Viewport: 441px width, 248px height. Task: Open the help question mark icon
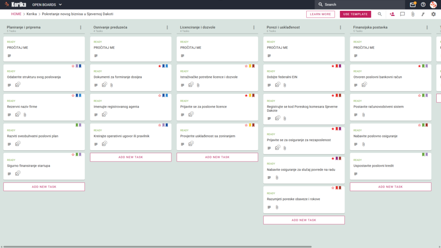(423, 4)
